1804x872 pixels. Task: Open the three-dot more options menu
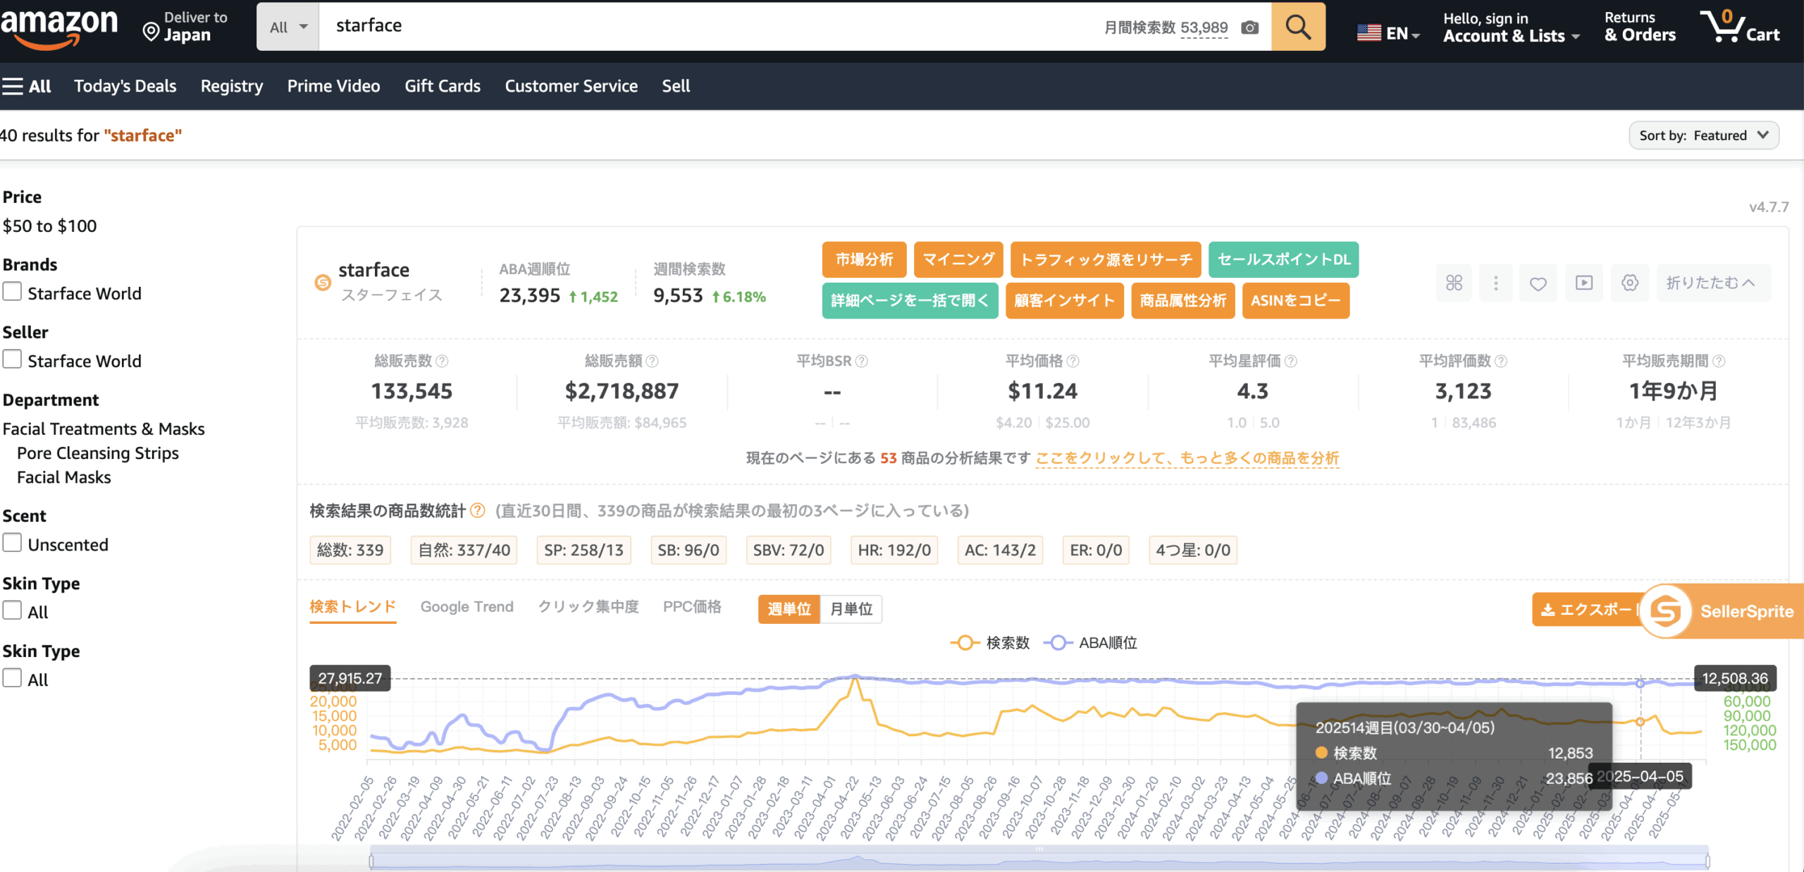1495,283
